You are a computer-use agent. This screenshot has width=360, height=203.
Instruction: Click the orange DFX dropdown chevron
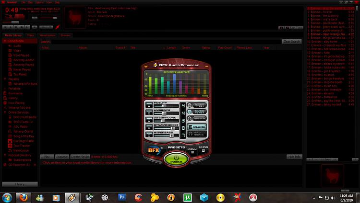[146, 67]
